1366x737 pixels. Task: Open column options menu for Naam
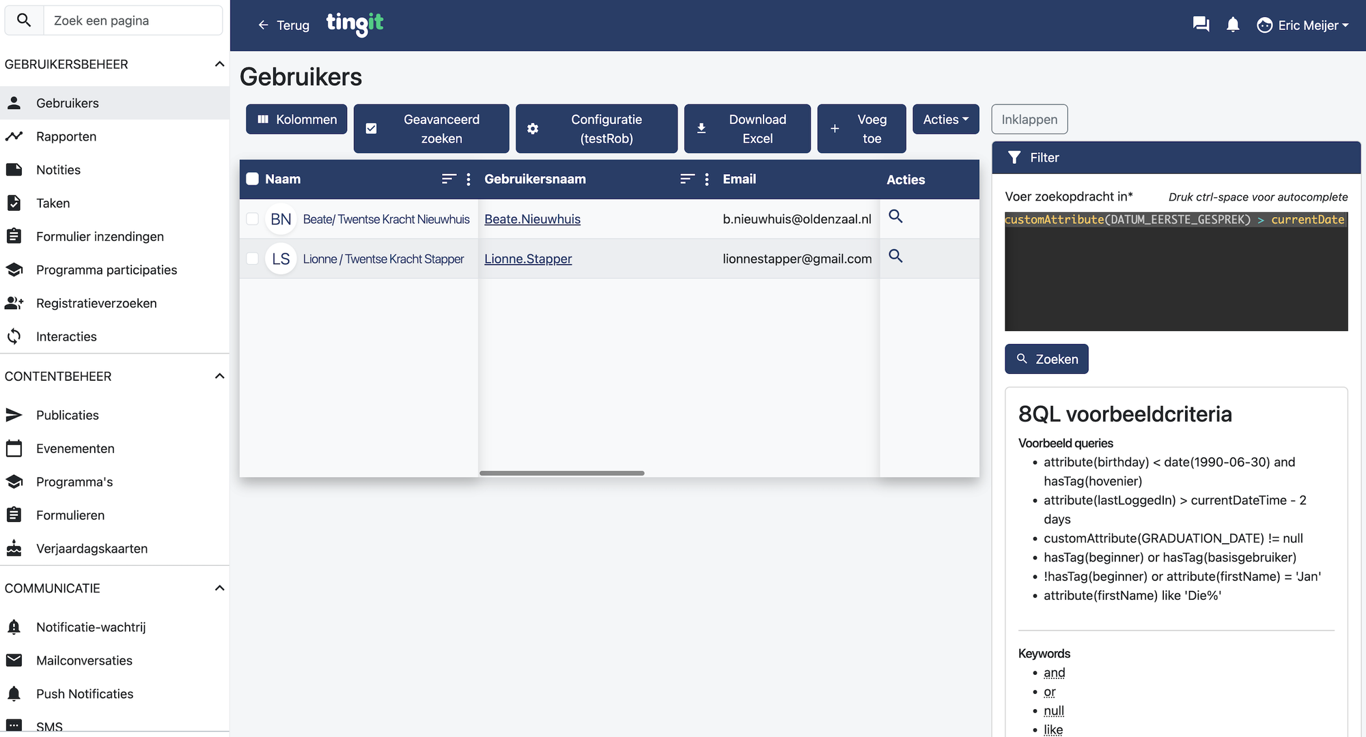click(469, 179)
